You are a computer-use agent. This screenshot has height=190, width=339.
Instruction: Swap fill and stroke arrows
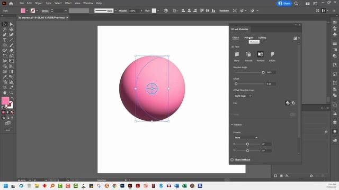(12, 98)
